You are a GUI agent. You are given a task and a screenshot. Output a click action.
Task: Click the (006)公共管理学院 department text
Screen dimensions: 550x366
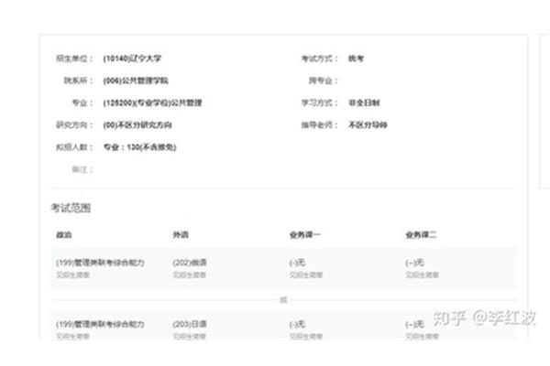click(x=136, y=81)
